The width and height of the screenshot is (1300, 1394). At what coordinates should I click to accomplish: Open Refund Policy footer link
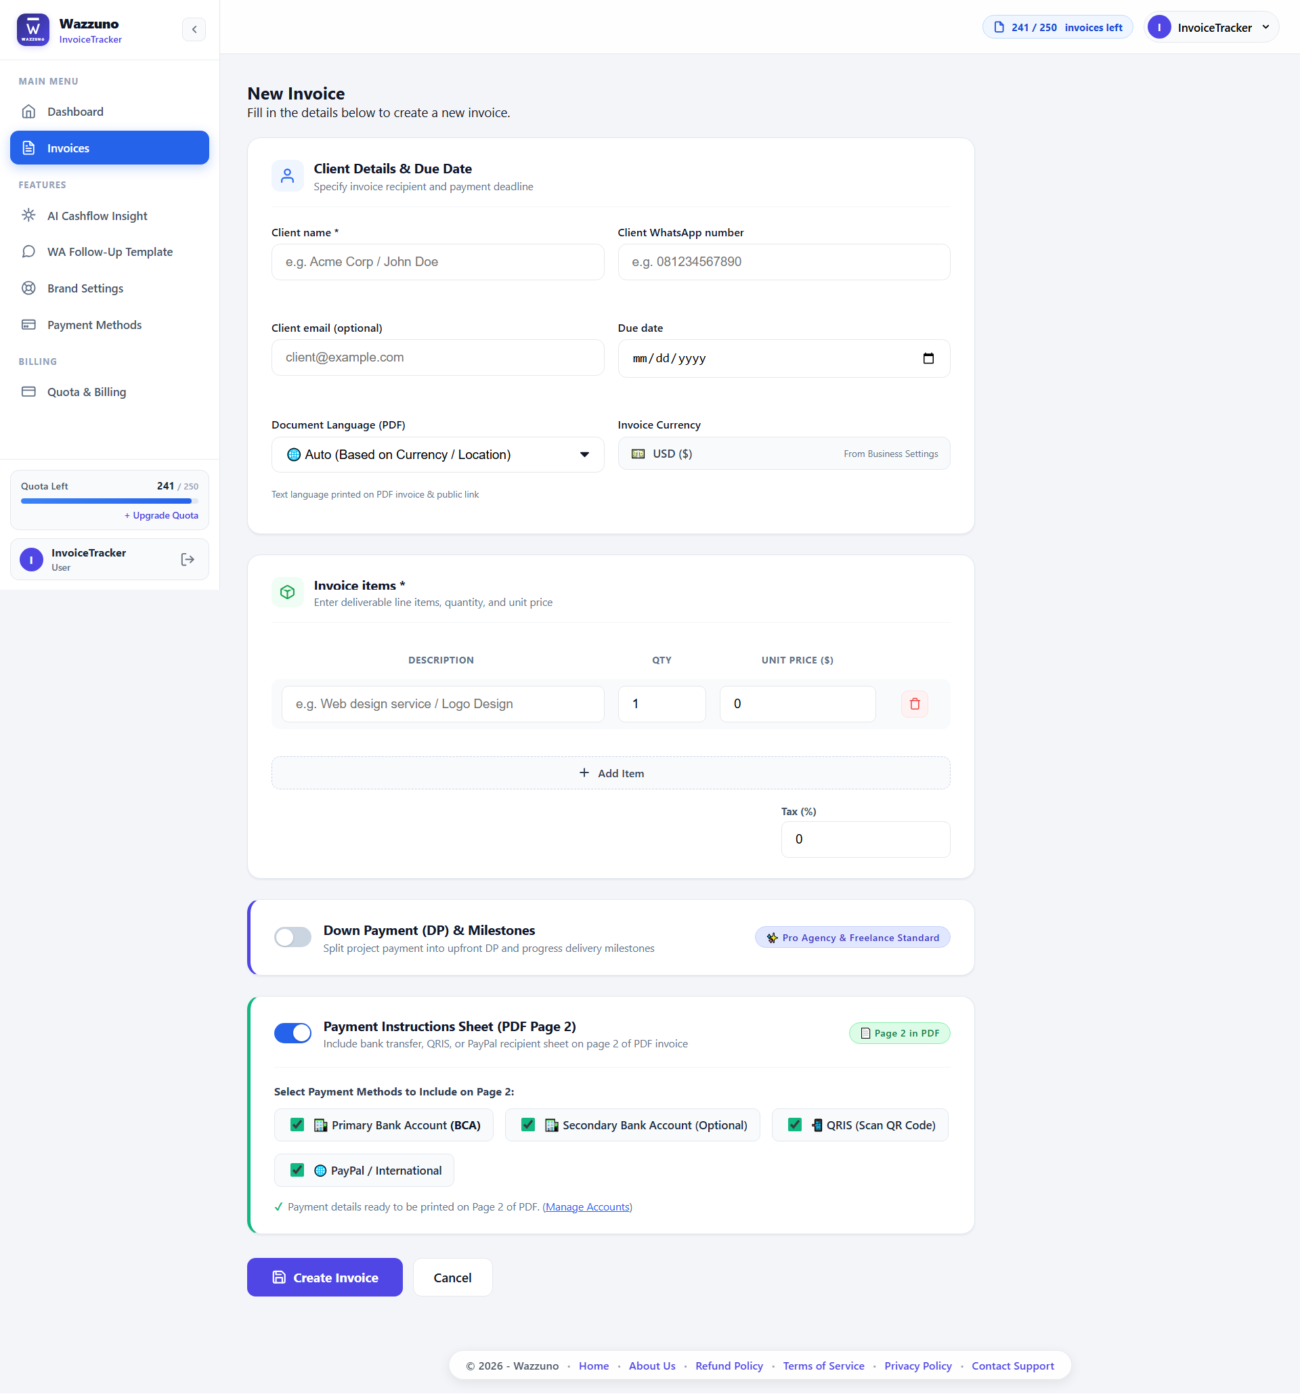click(729, 1366)
